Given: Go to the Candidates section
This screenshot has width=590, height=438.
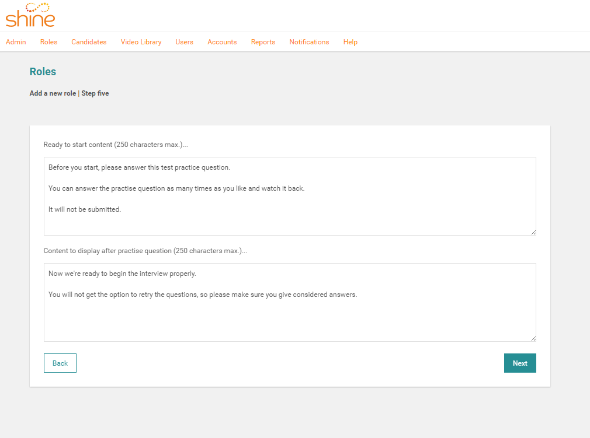Looking at the screenshot, I should [89, 42].
